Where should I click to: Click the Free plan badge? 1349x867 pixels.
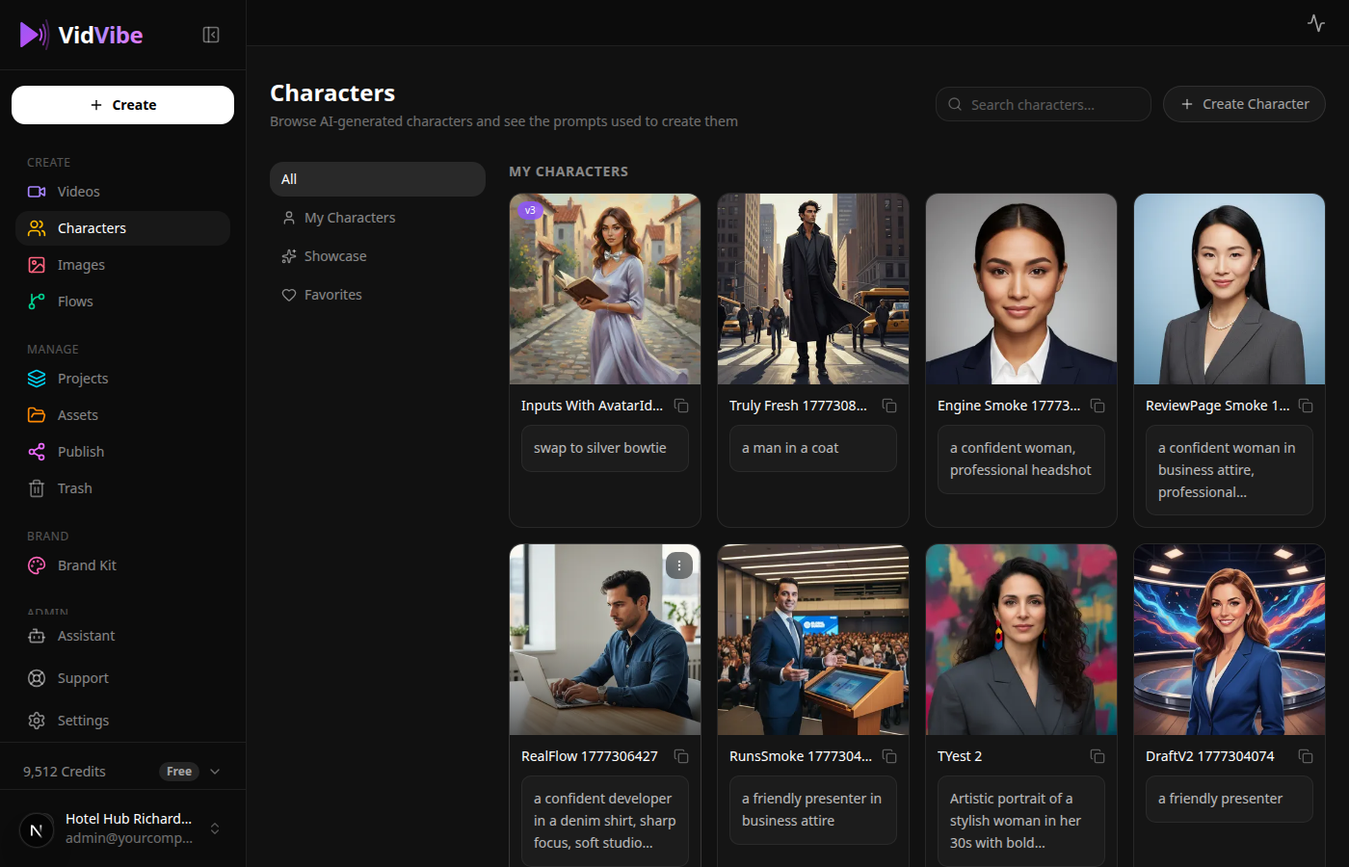[x=179, y=772]
